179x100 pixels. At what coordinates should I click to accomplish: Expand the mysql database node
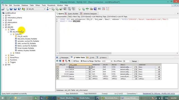pyautogui.click(x=3, y=20)
